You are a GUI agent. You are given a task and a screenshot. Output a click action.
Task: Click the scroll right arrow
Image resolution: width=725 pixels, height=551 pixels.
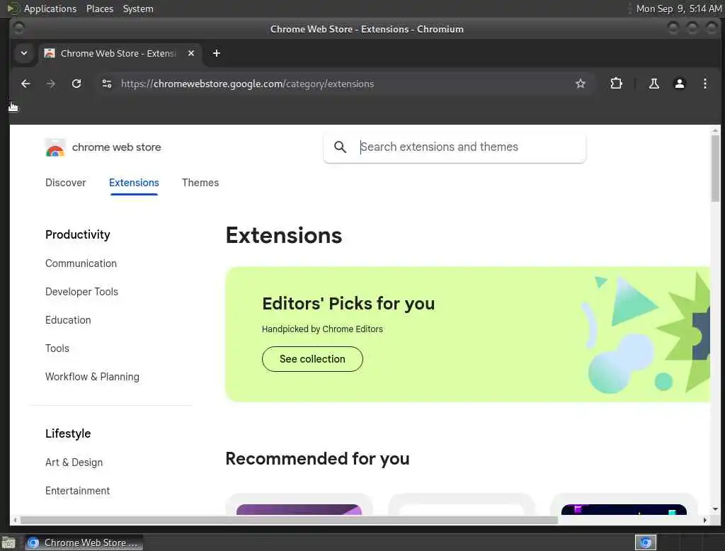point(704,520)
